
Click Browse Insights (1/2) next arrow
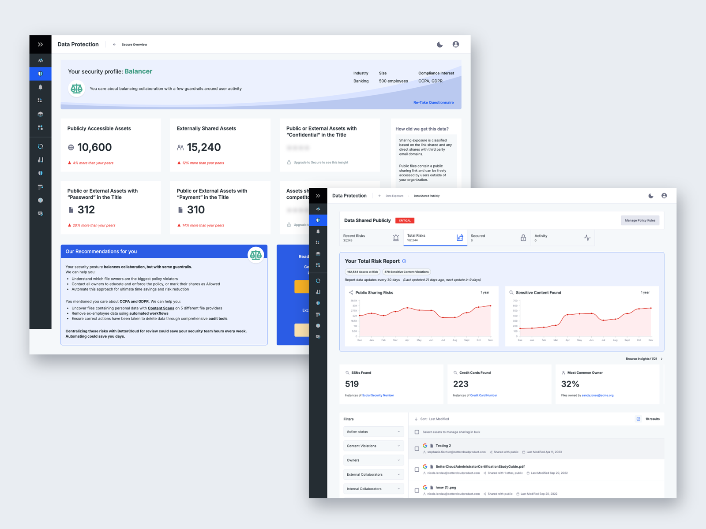[x=661, y=359]
